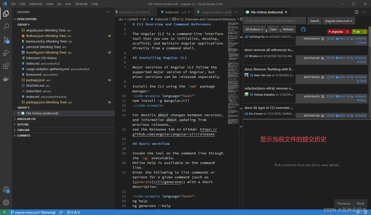371x215 pixels.
Task: Click the Previous page button
Action: point(344,203)
